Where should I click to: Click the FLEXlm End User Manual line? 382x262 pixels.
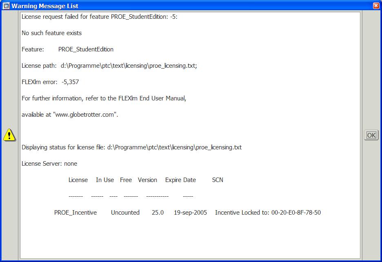coord(104,98)
